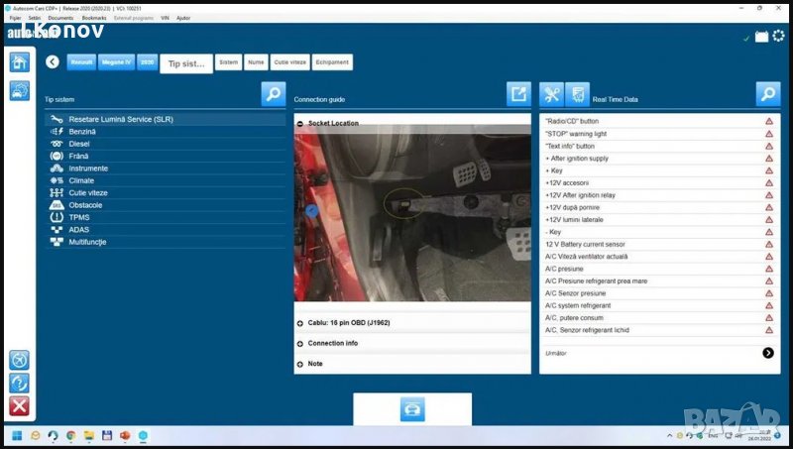The image size is (793, 449).
Task: Select Frână in the system type list
Action: point(79,156)
